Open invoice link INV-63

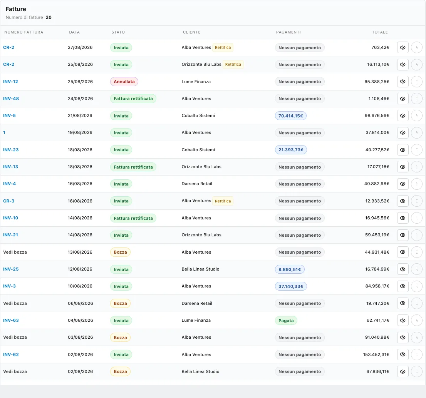click(11, 320)
